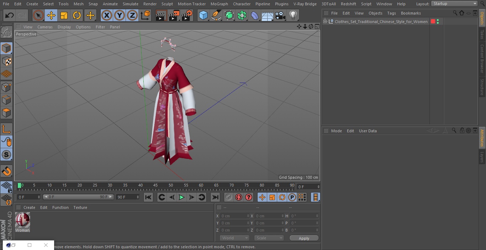Toggle object visibility dots in Object Manager
The image size is (486, 250).
click(438, 22)
